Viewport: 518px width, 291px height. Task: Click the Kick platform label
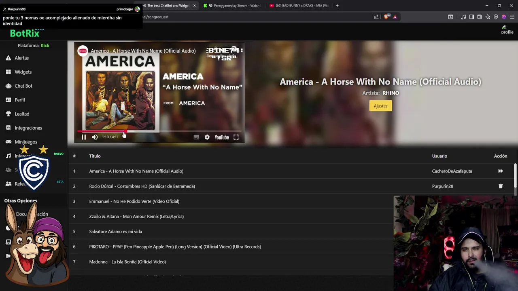click(x=45, y=46)
